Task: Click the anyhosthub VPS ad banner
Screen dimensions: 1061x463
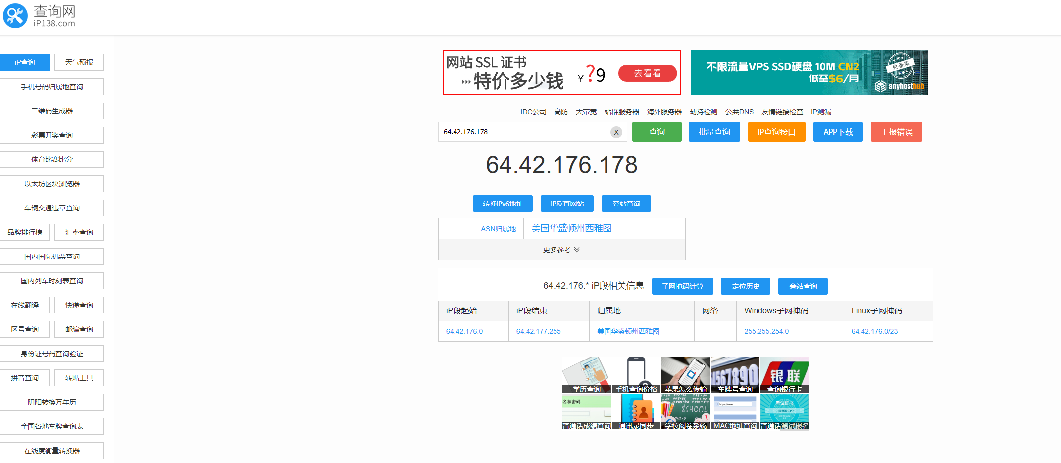Action: [x=809, y=72]
